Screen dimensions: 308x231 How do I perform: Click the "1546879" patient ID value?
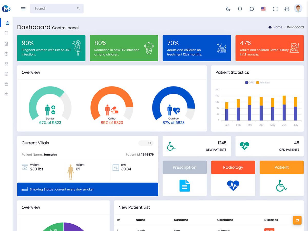tap(147, 155)
